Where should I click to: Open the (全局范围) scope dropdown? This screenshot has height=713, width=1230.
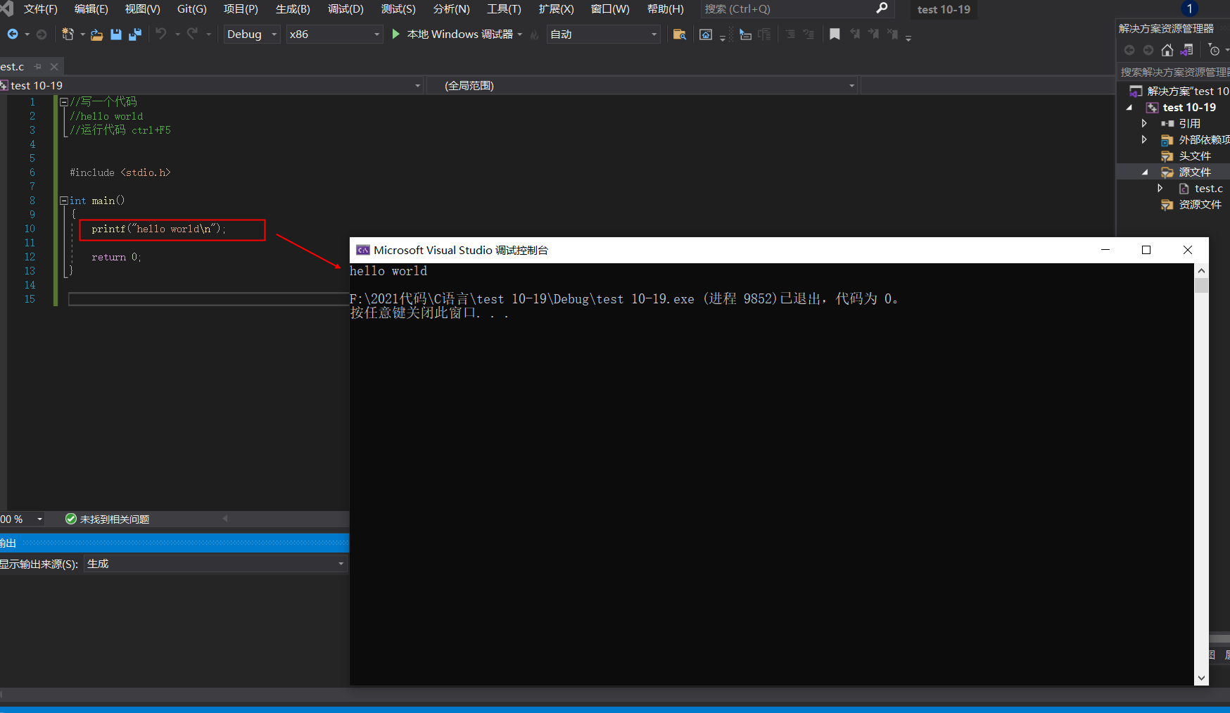pyautogui.click(x=642, y=85)
